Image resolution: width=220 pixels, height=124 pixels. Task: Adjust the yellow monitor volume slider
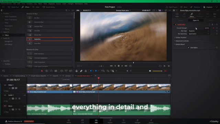click(x=157, y=71)
